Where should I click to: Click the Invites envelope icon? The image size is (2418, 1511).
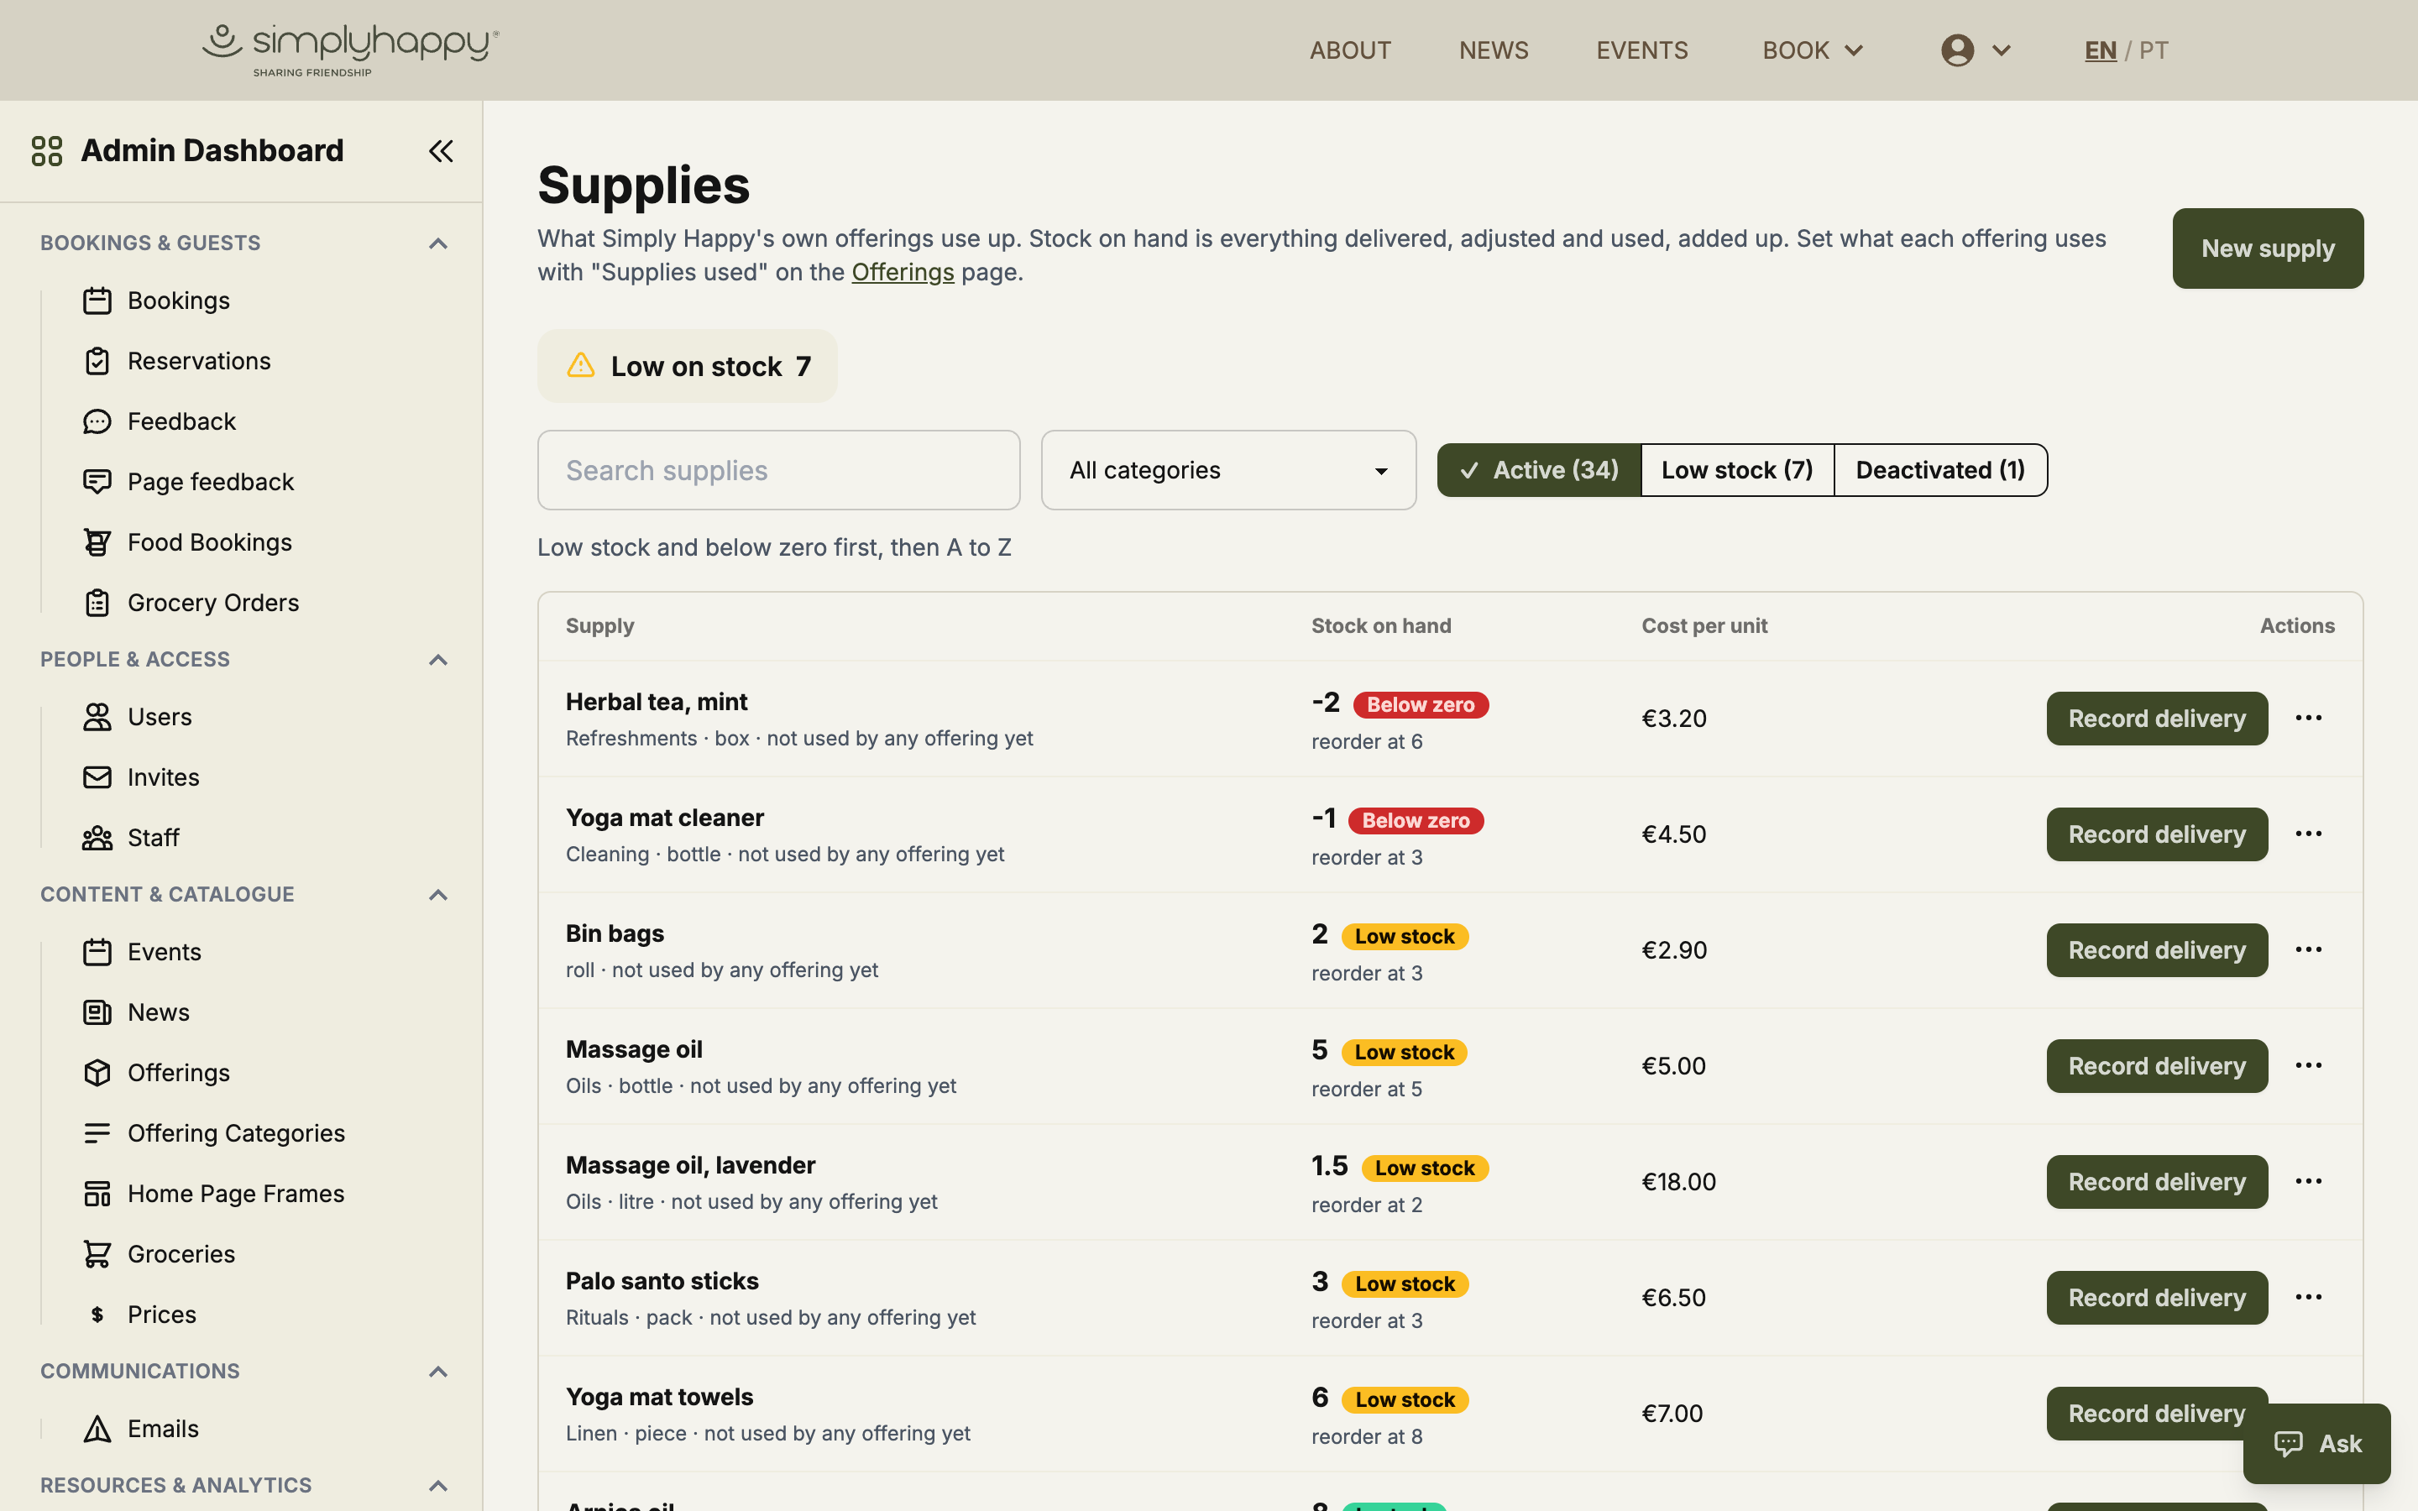click(97, 777)
